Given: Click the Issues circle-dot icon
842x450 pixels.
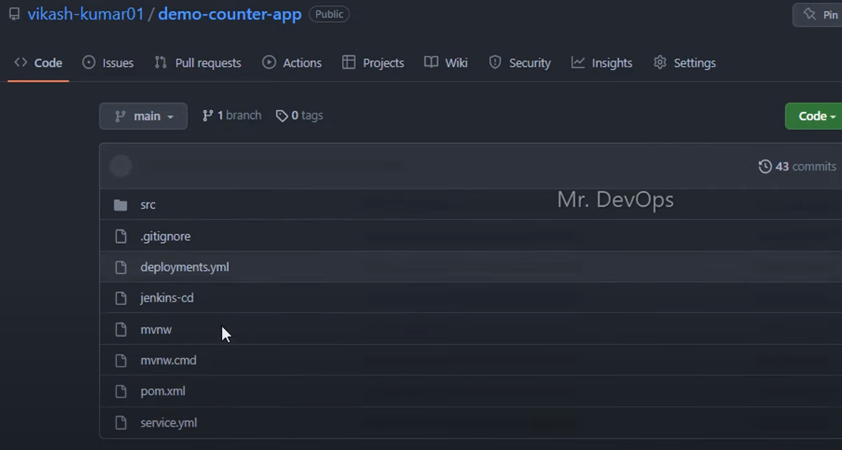Looking at the screenshot, I should point(89,62).
